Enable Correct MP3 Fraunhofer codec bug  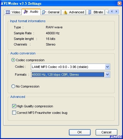[14, 112]
